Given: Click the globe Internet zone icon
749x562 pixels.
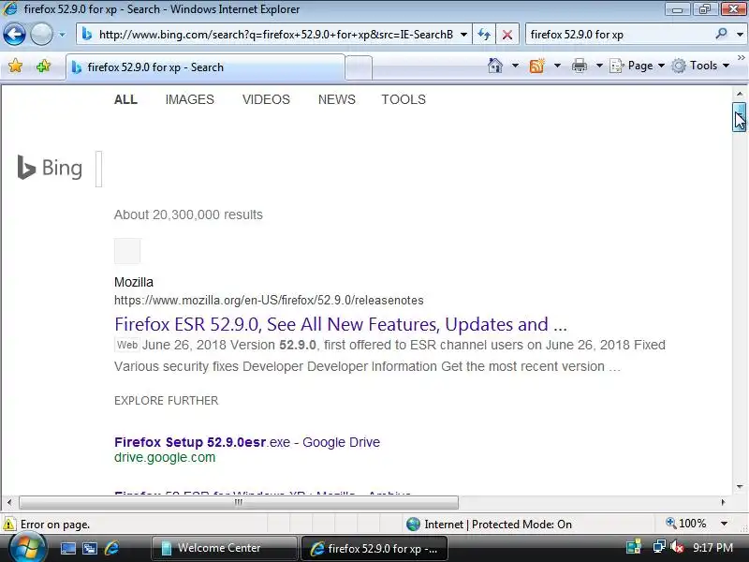Looking at the screenshot, I should click(x=413, y=525).
